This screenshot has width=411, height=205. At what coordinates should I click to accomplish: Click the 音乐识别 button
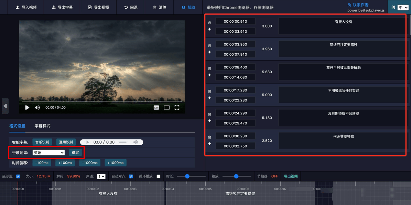point(42,142)
